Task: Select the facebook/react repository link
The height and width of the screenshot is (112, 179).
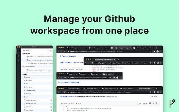Action: tap(69, 56)
